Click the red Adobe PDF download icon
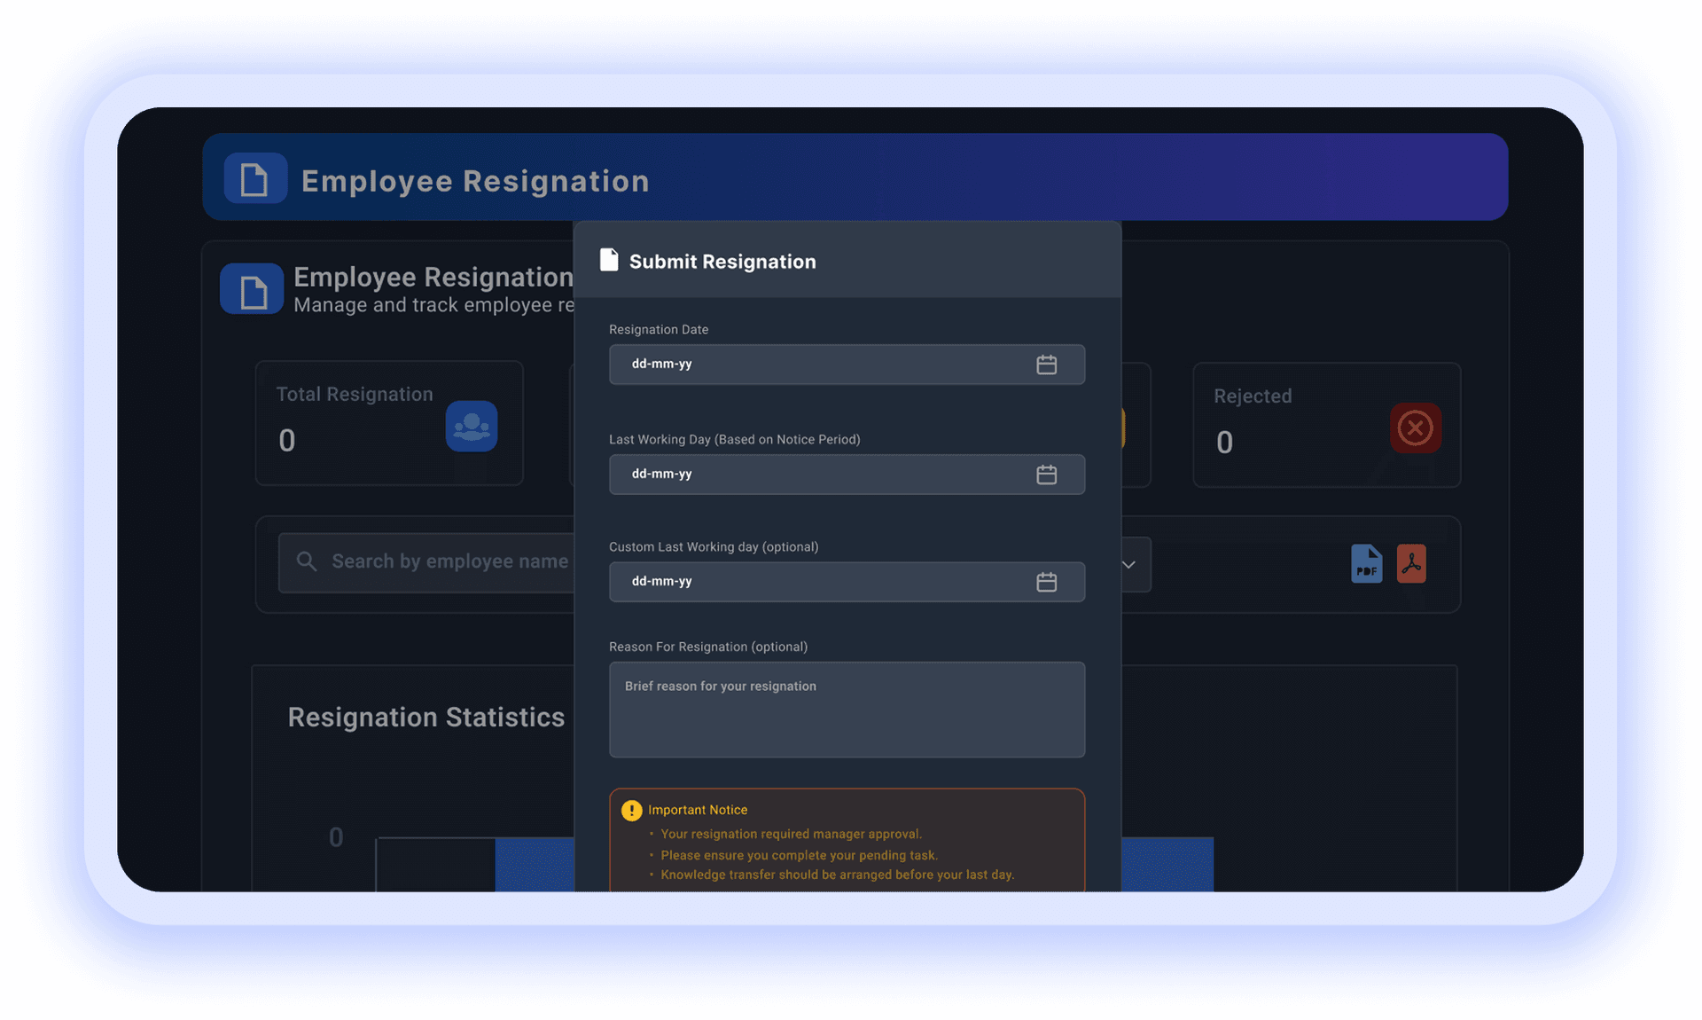Image resolution: width=1702 pixels, height=1020 pixels. 1411,563
